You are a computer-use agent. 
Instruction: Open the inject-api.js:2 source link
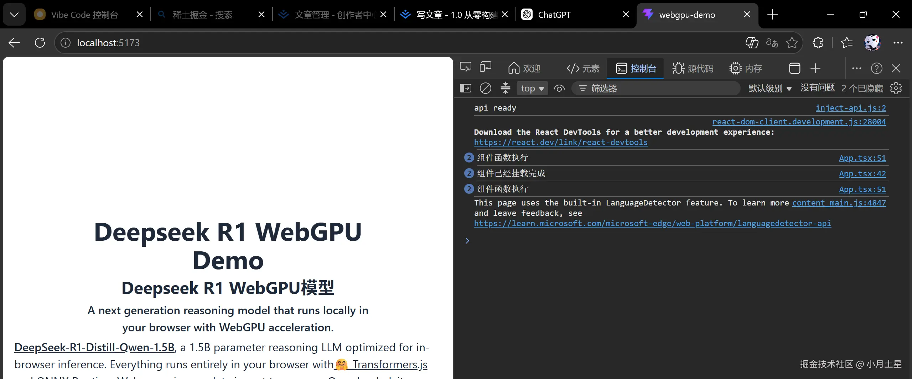coord(851,108)
